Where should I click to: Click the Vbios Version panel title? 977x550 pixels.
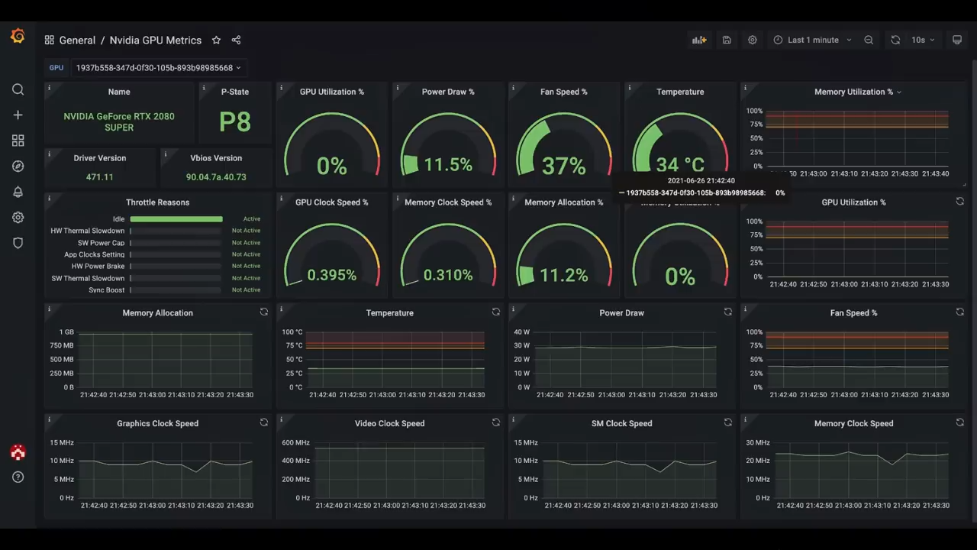click(216, 158)
